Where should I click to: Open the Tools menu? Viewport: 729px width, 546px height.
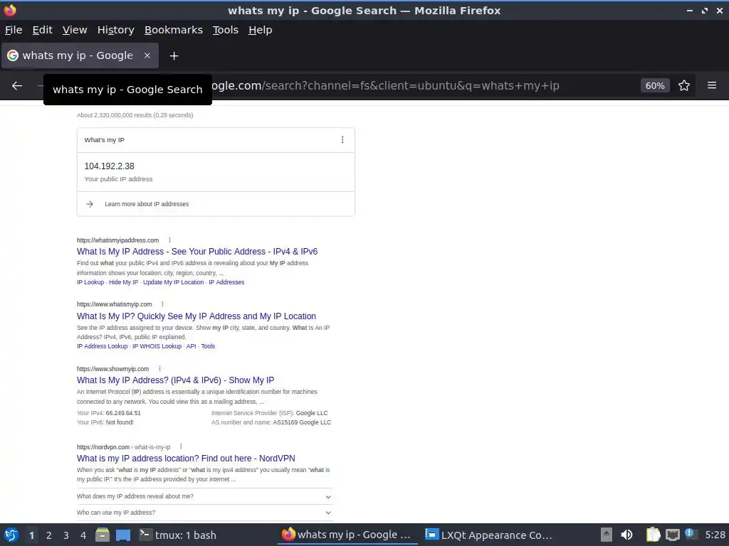tap(226, 30)
